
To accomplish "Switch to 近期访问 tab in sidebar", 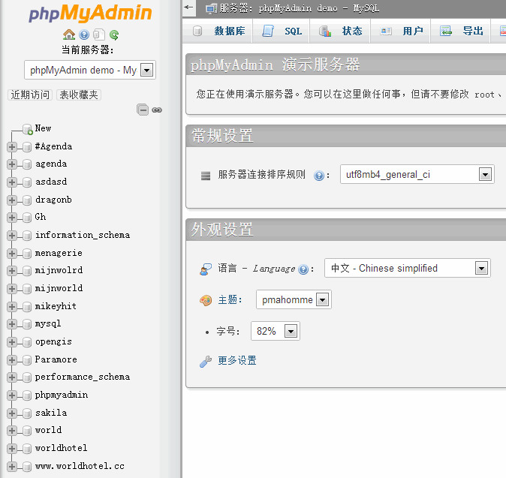I will (30, 95).
